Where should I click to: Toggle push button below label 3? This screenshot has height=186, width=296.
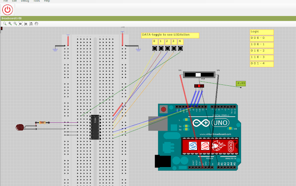click(174, 48)
